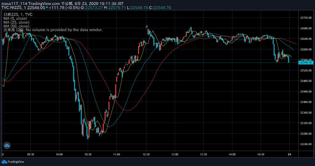Screen dimensions: 315x166
Task: Click the 22320.00 price axis label
Action: tap(306, 123)
